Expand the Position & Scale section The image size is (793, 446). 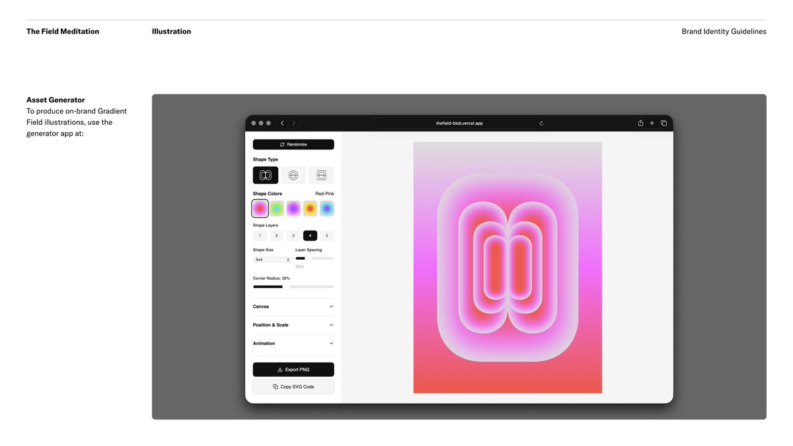293,325
